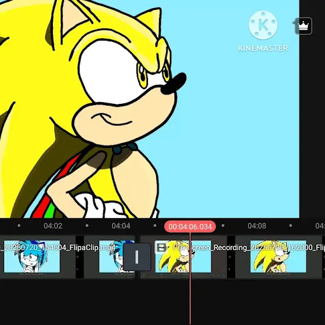Click the second blue-hair character thumbnail
The width and height of the screenshot is (325, 325).
coord(117,257)
